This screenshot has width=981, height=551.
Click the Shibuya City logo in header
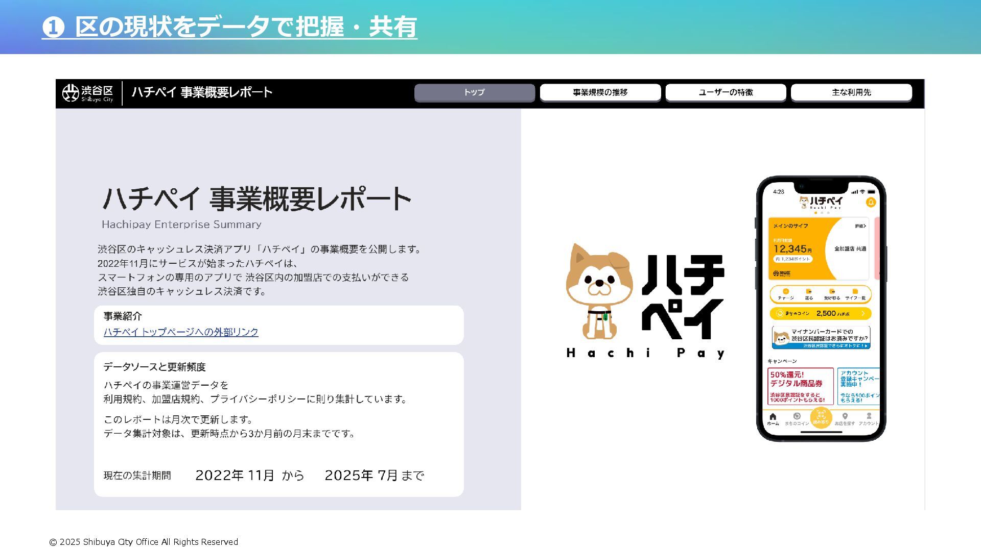(x=87, y=93)
